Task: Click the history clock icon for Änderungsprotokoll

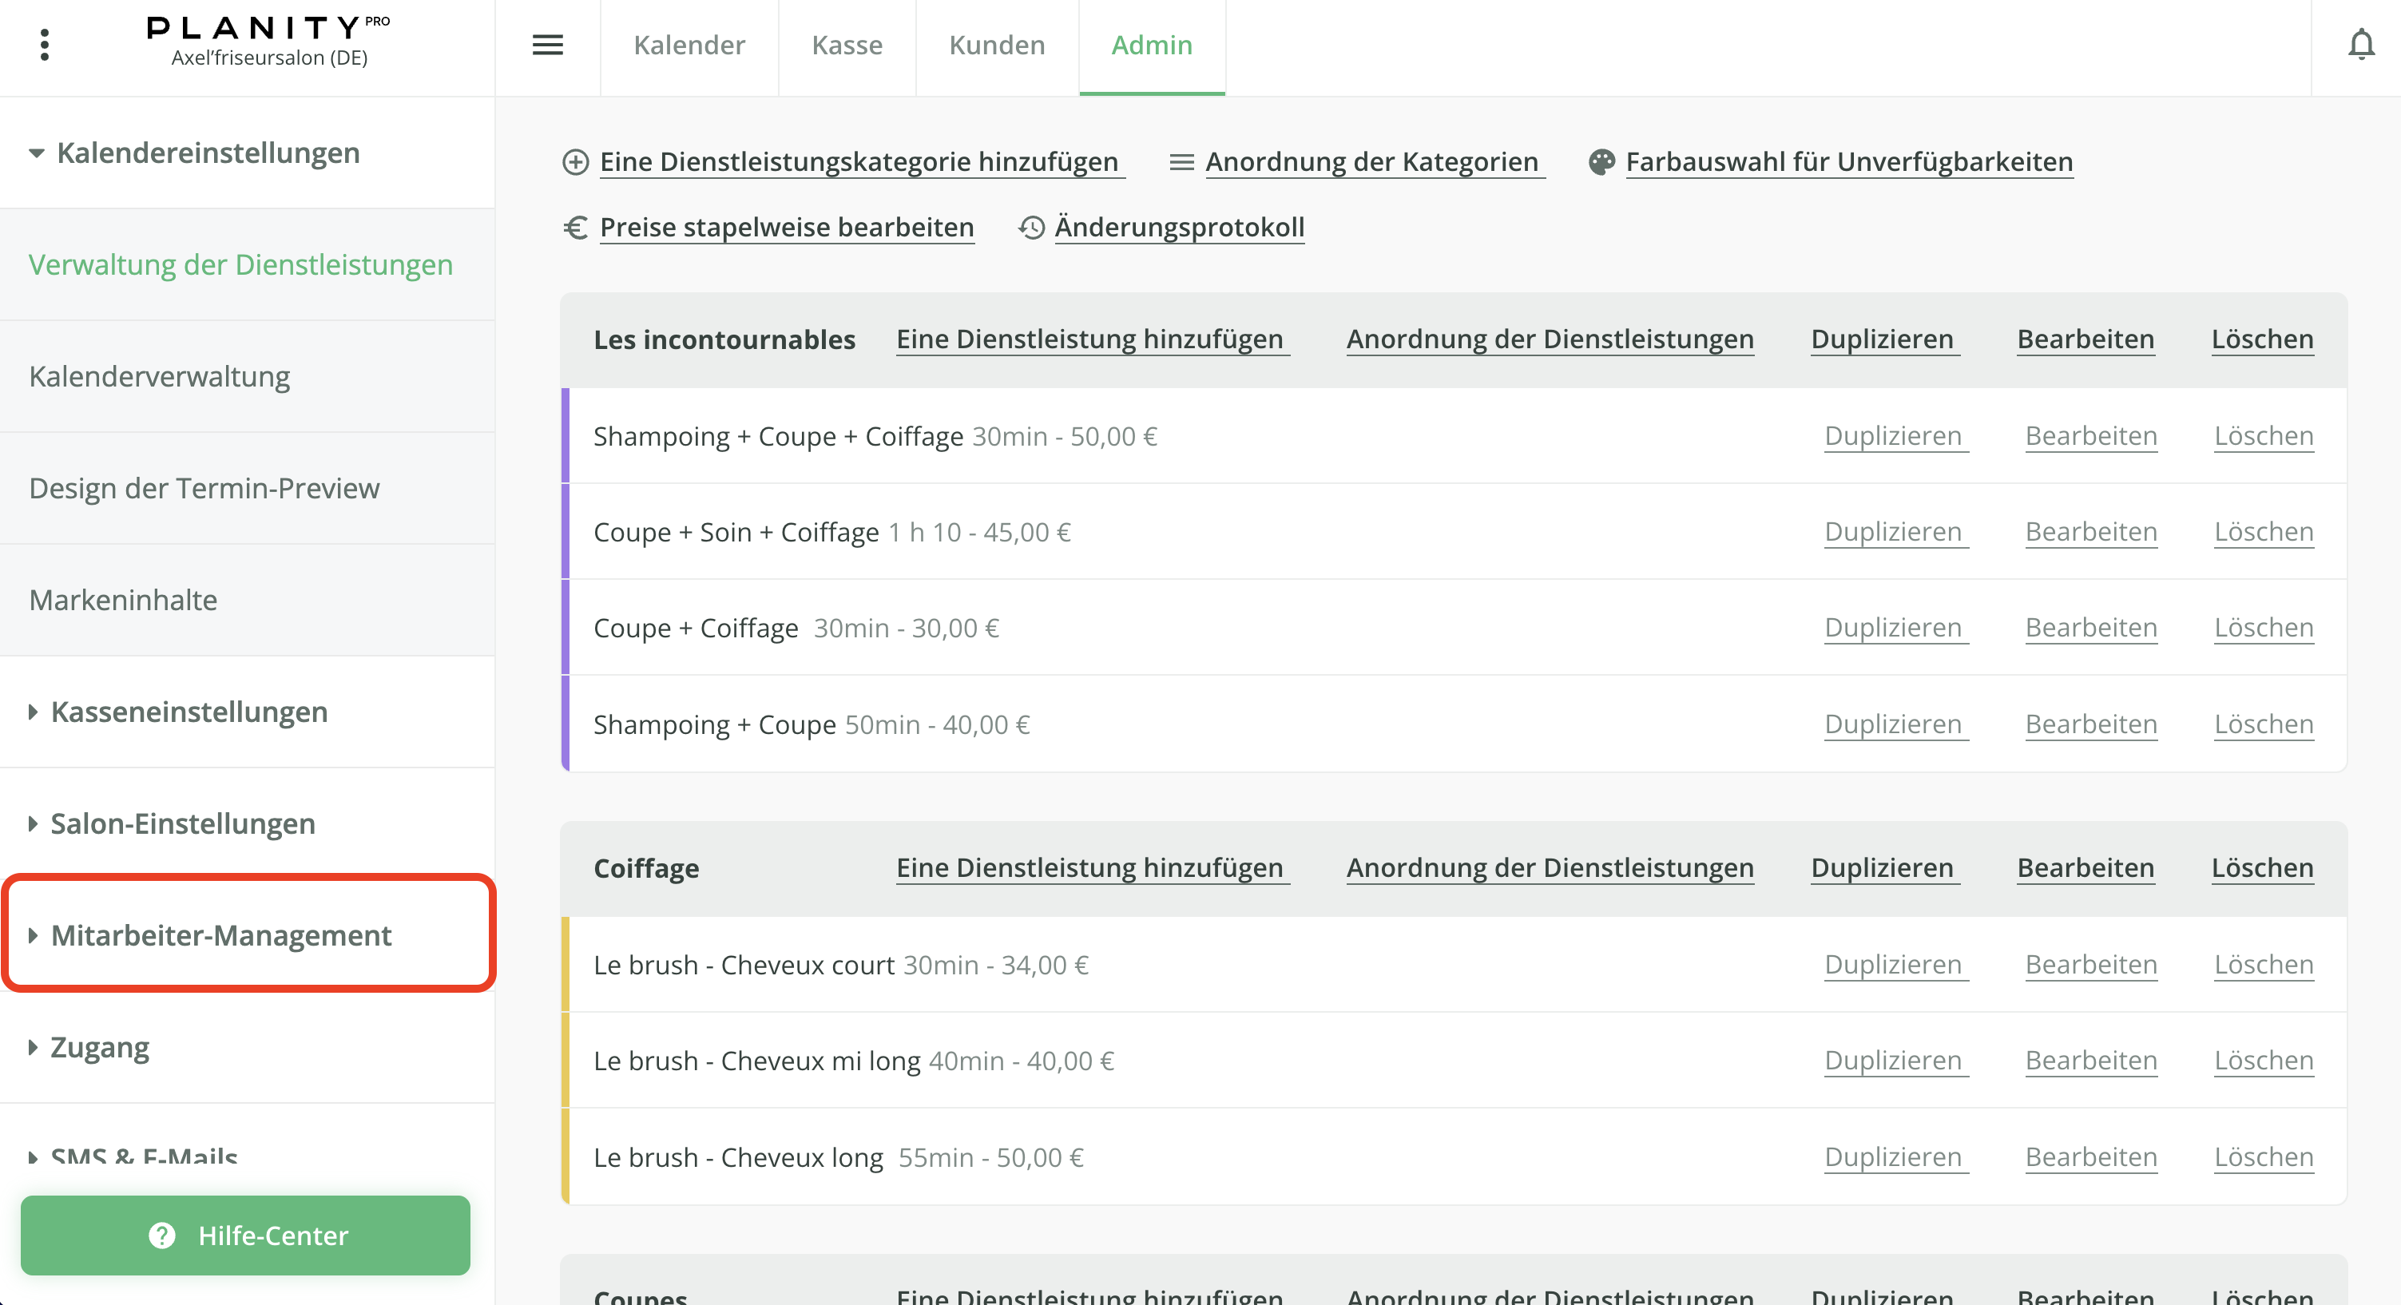Action: point(1032,227)
